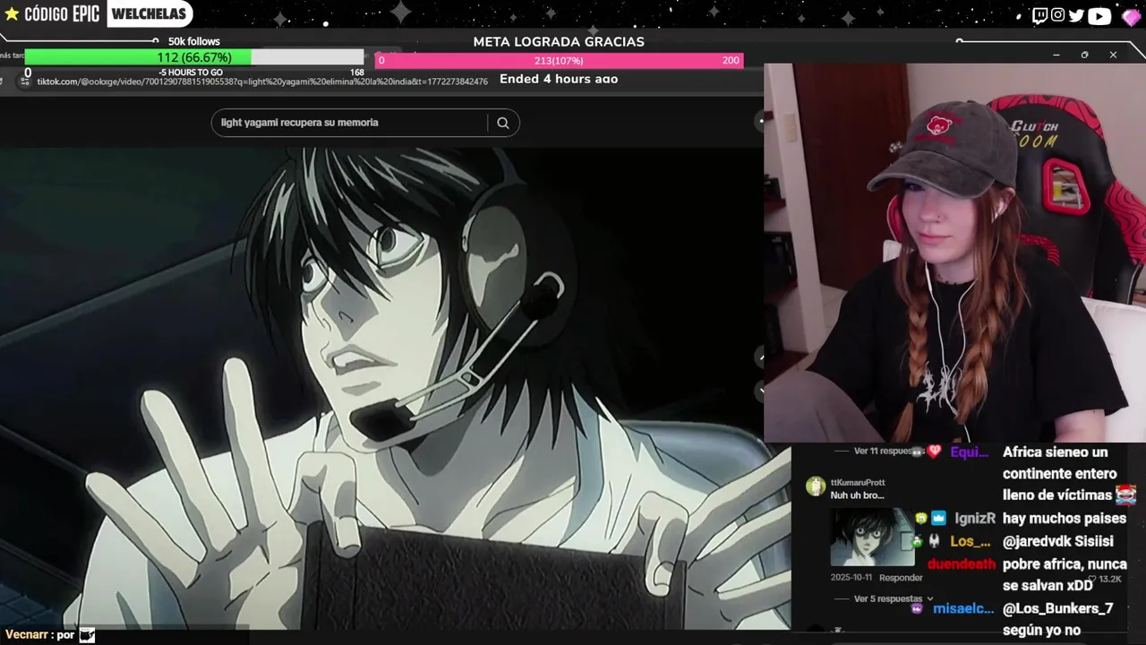Click the site settings icon beside URL
The image size is (1146, 645).
(x=25, y=81)
